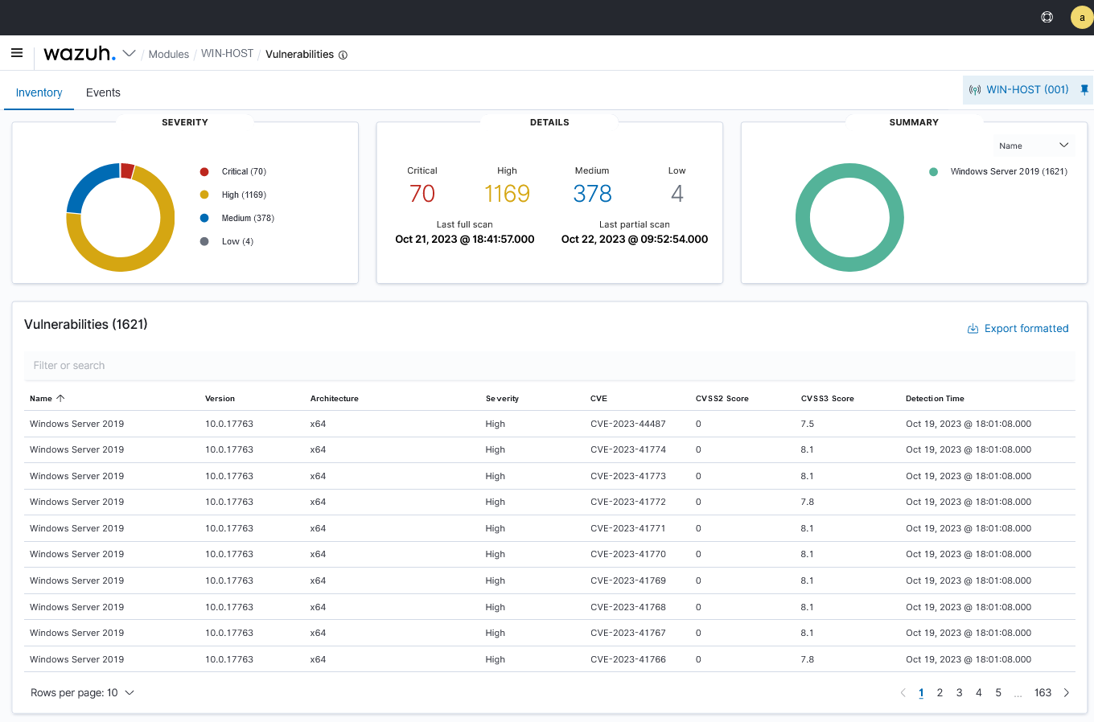Toggle Windows Server 2019 (1621) legend item
The width and height of the screenshot is (1094, 722).
click(998, 171)
